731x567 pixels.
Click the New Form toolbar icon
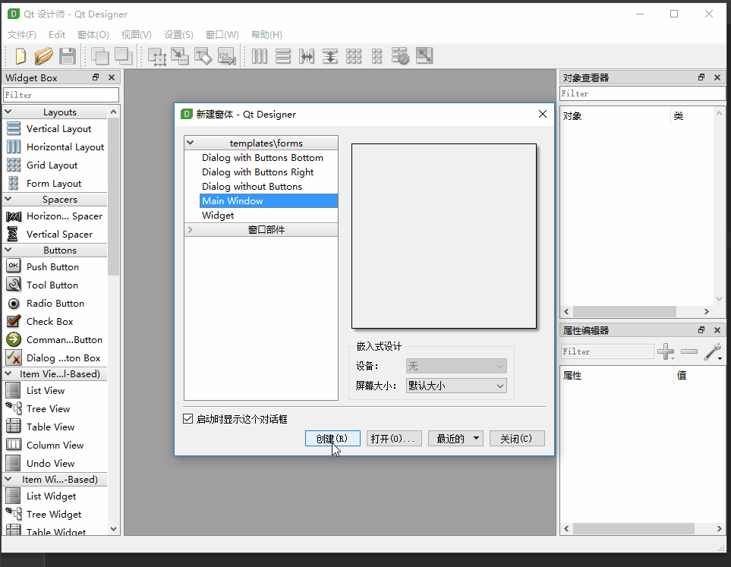coord(19,55)
